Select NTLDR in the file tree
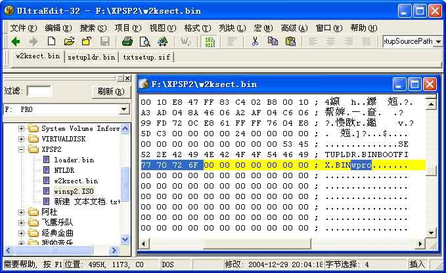Image resolution: width=446 pixels, height=273 pixels. [64, 170]
